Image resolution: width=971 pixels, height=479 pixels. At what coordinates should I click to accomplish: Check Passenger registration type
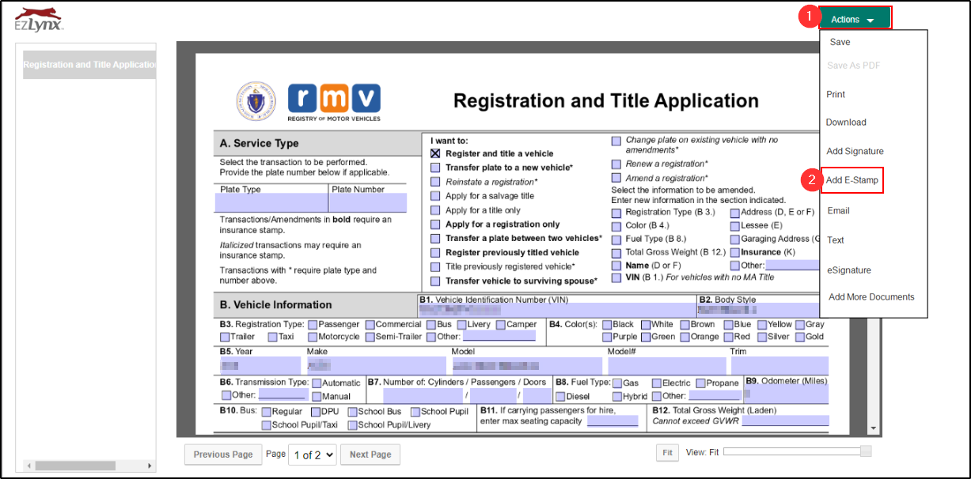(x=313, y=324)
